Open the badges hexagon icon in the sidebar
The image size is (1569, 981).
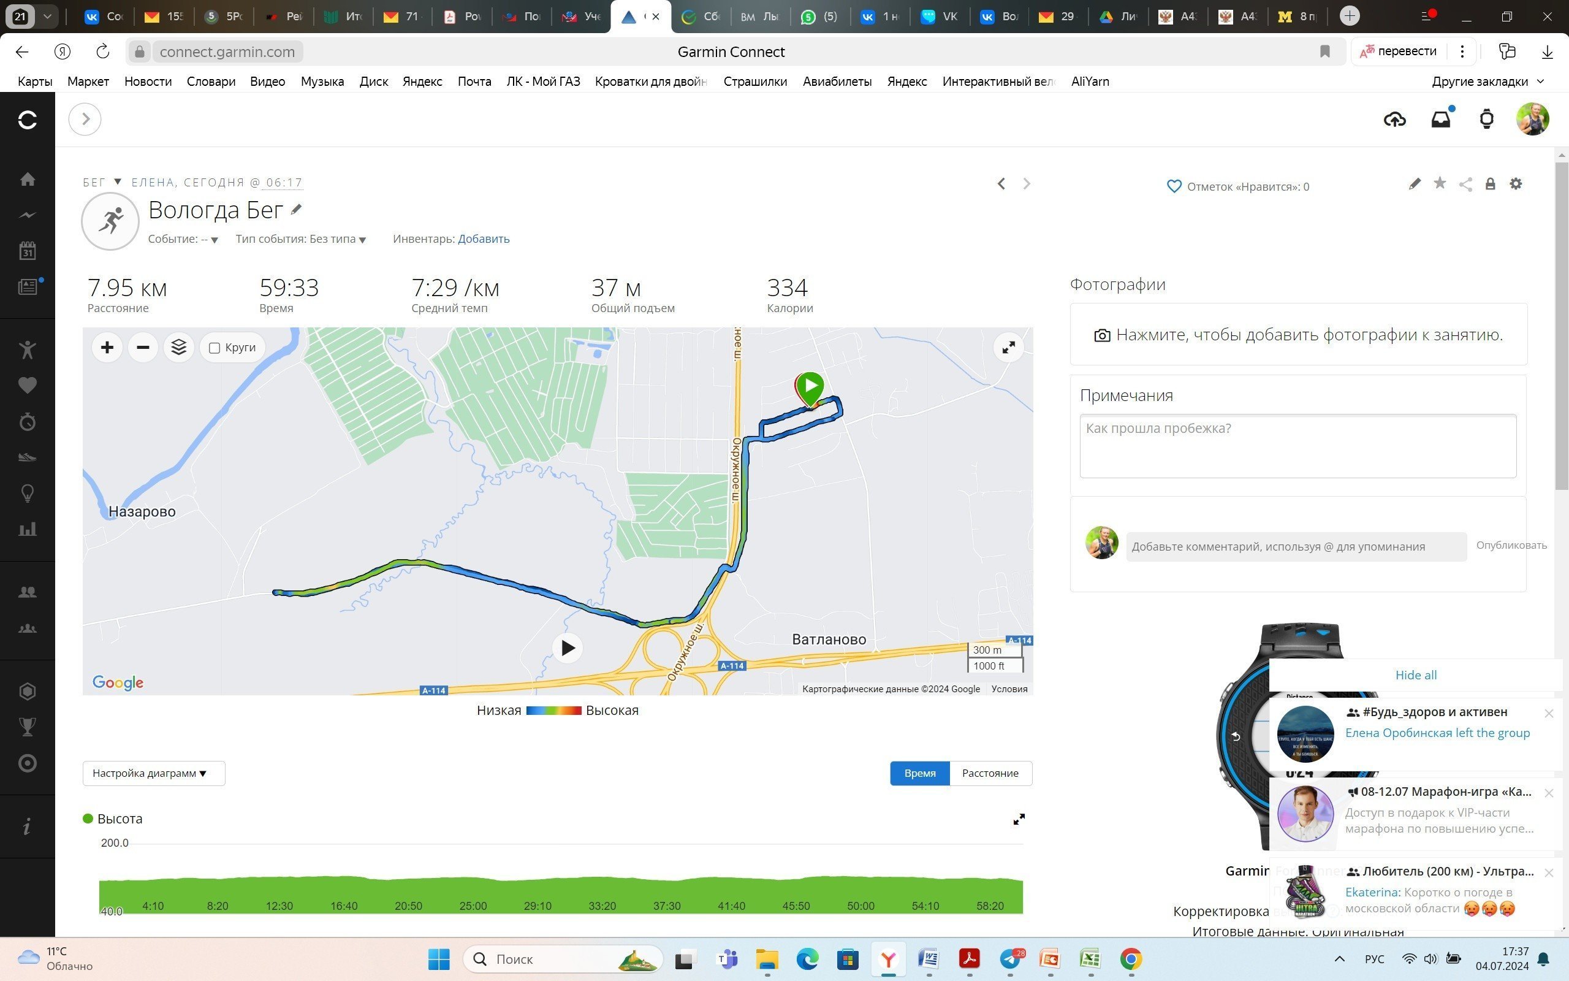27,692
